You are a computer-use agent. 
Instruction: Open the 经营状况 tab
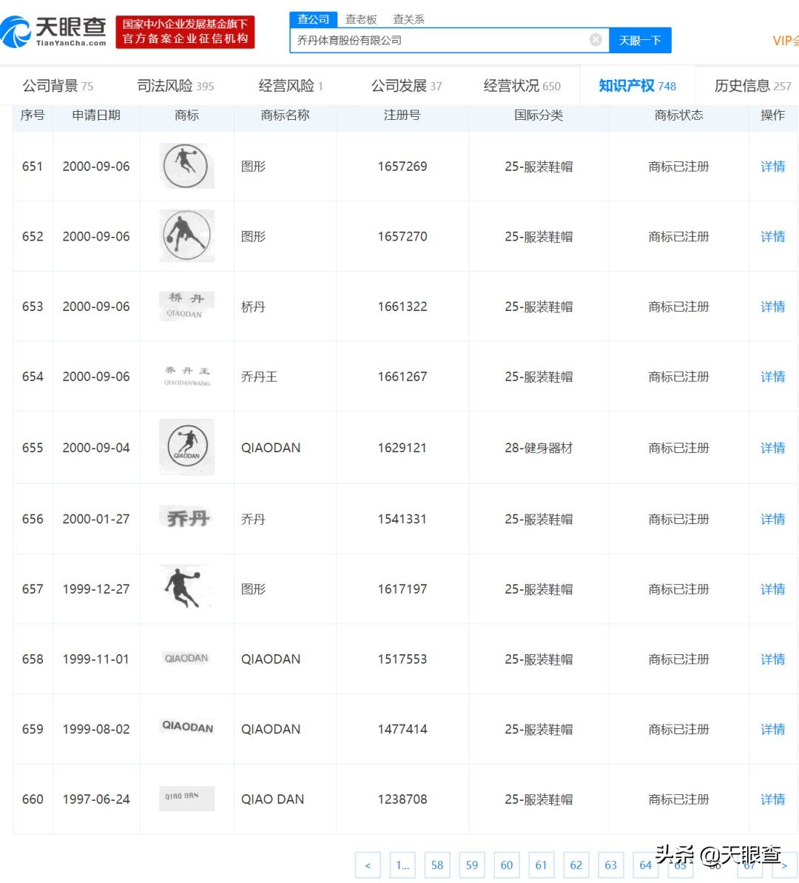point(522,86)
